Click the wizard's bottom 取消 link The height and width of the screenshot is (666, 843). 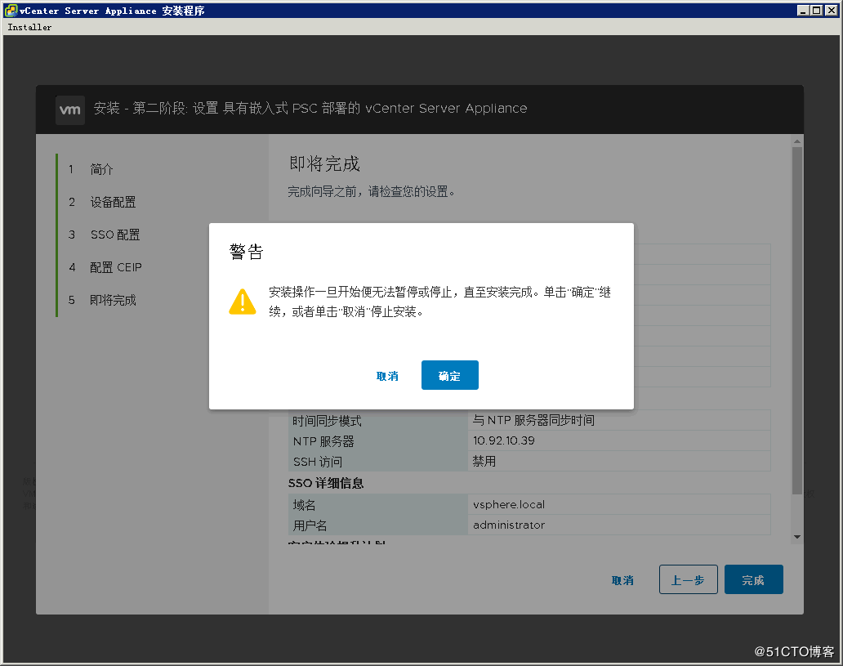pyautogui.click(x=622, y=580)
